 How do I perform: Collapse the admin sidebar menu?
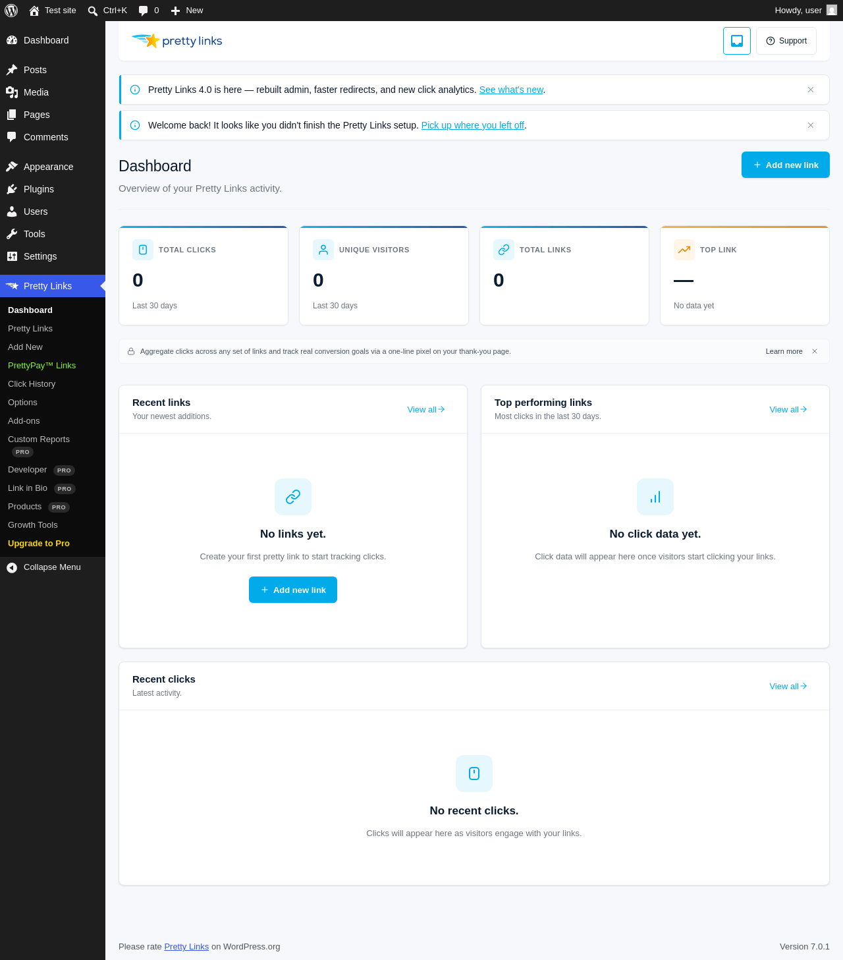click(53, 567)
